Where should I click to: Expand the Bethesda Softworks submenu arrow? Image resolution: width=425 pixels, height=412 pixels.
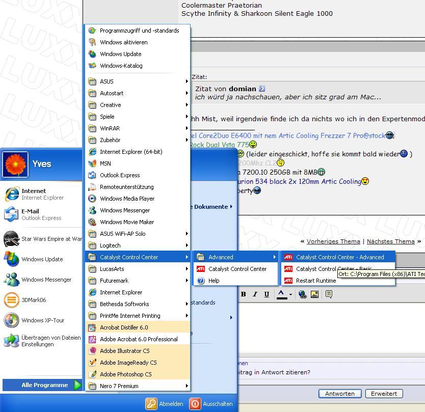187,304
